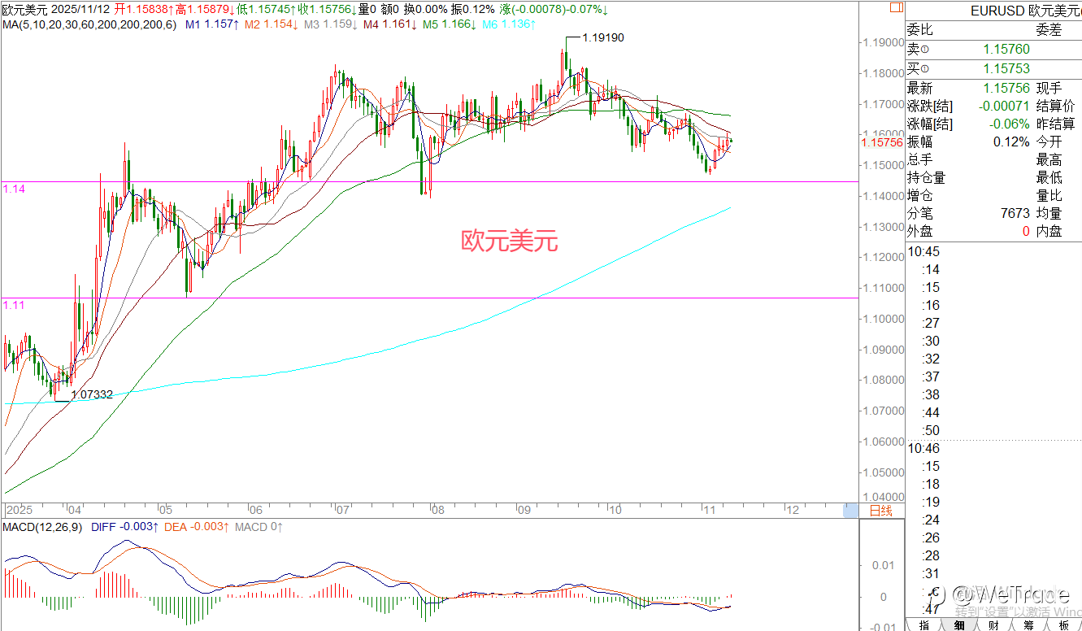Click the 12 month label on time axis
The height and width of the screenshot is (631, 1082).
pos(793,511)
